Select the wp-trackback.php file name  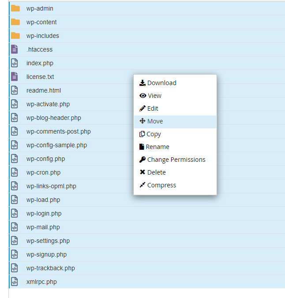pyautogui.click(x=51, y=268)
